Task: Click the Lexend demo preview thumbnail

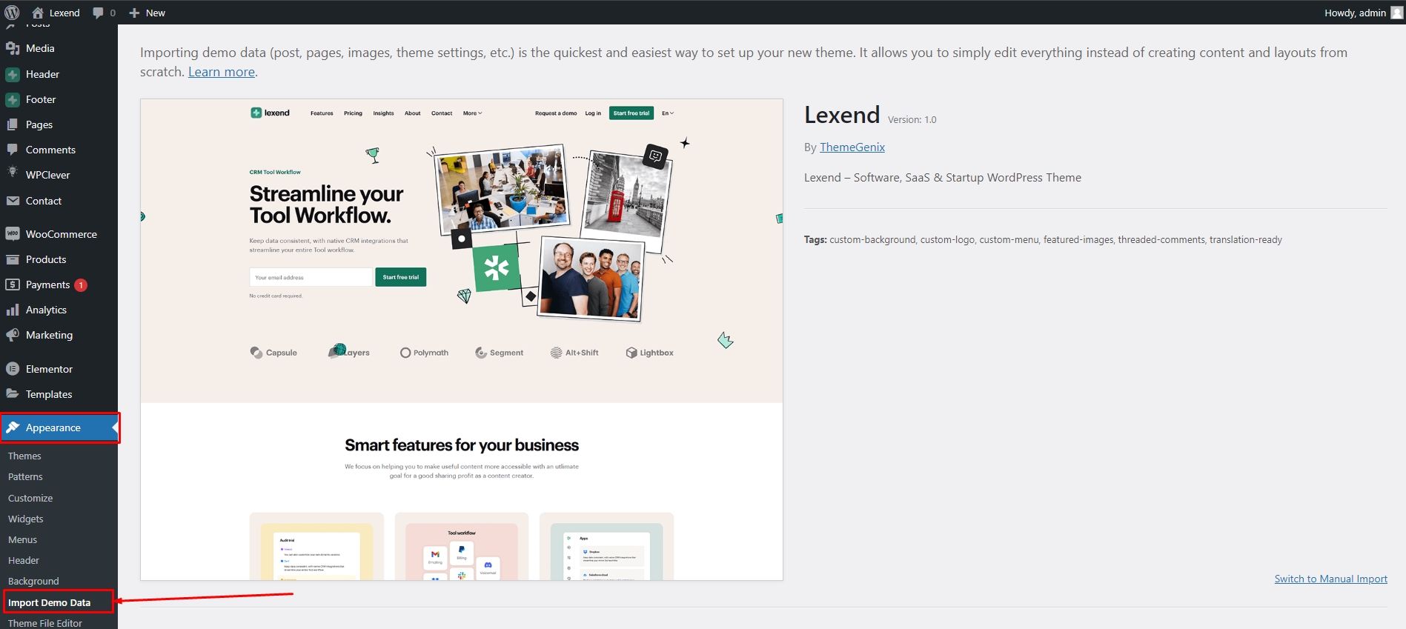Action: pyautogui.click(x=462, y=339)
